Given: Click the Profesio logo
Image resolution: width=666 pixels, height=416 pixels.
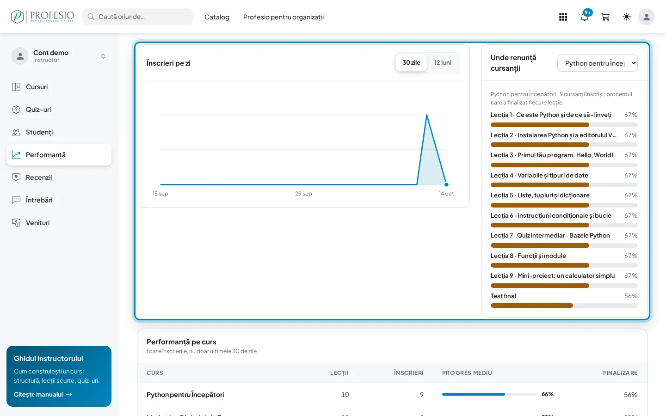Looking at the screenshot, I should pos(43,17).
